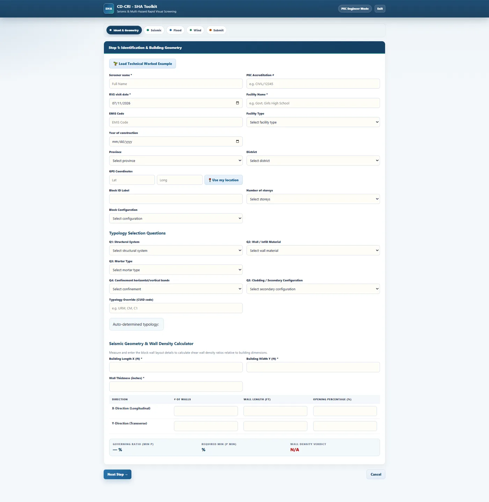Expand Q3 Mortar Type dropdown
Screen dimensions: 489x502
click(176, 270)
